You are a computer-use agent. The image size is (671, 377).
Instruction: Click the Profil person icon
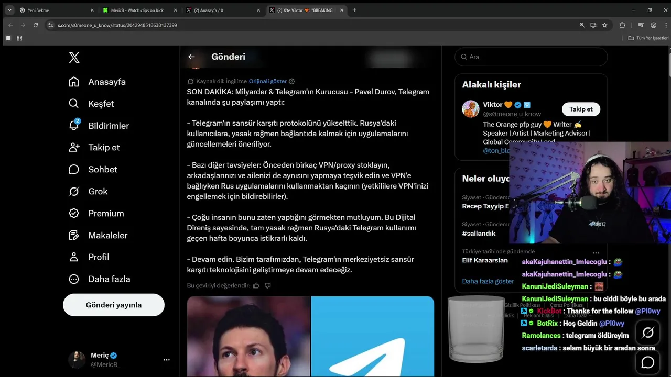click(x=74, y=257)
